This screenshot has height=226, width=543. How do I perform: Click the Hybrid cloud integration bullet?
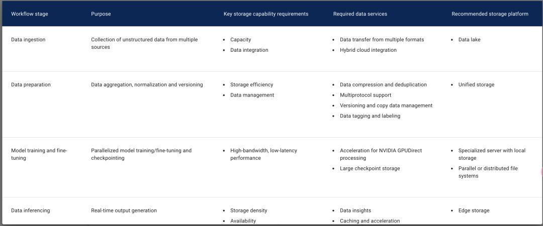(368, 50)
